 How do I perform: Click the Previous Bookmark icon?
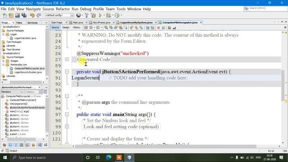click(131, 28)
